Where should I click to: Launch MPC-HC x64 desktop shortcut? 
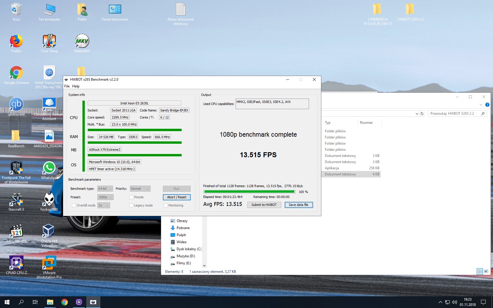click(16, 231)
